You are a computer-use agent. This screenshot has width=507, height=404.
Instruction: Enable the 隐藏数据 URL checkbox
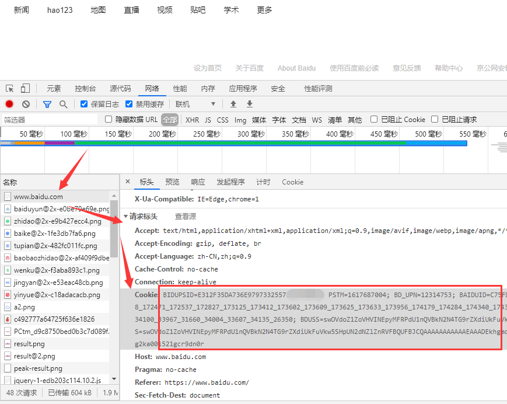pos(109,119)
